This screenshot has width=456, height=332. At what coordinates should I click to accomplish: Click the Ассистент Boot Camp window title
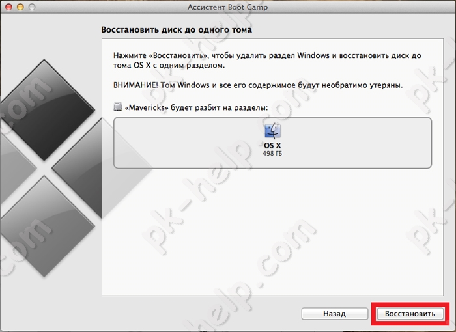pos(228,7)
